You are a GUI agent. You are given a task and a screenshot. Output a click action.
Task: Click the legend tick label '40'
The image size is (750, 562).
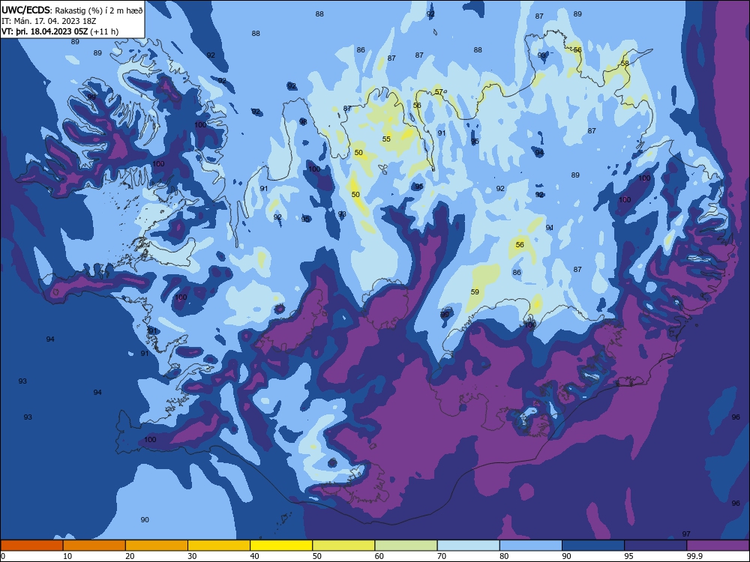(x=254, y=556)
